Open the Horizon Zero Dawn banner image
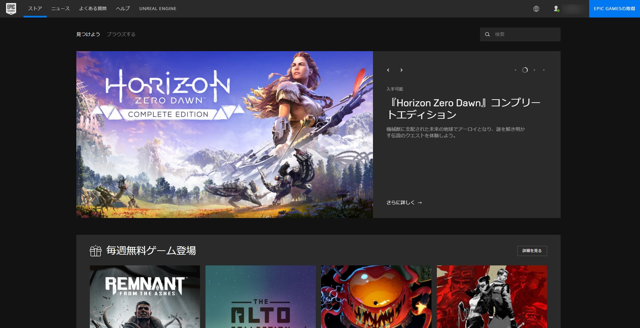The width and height of the screenshot is (640, 328). pos(225,135)
